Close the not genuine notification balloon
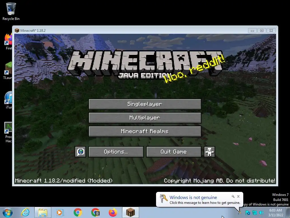 (238, 196)
